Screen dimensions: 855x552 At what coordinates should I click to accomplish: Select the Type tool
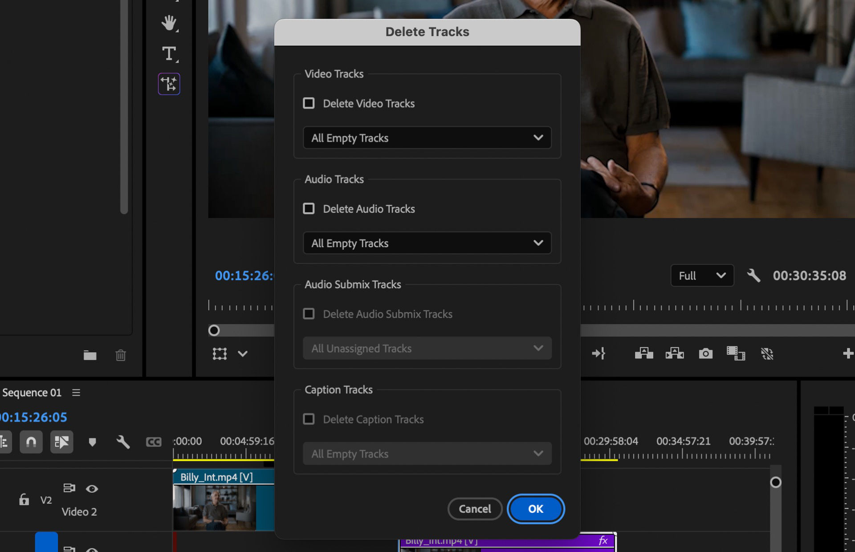(x=169, y=53)
